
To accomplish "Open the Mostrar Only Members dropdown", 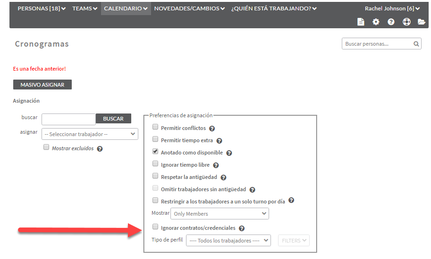I will coord(220,213).
